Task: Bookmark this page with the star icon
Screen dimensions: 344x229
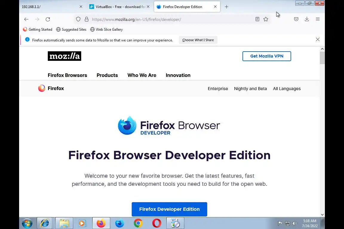Action: tap(266, 19)
